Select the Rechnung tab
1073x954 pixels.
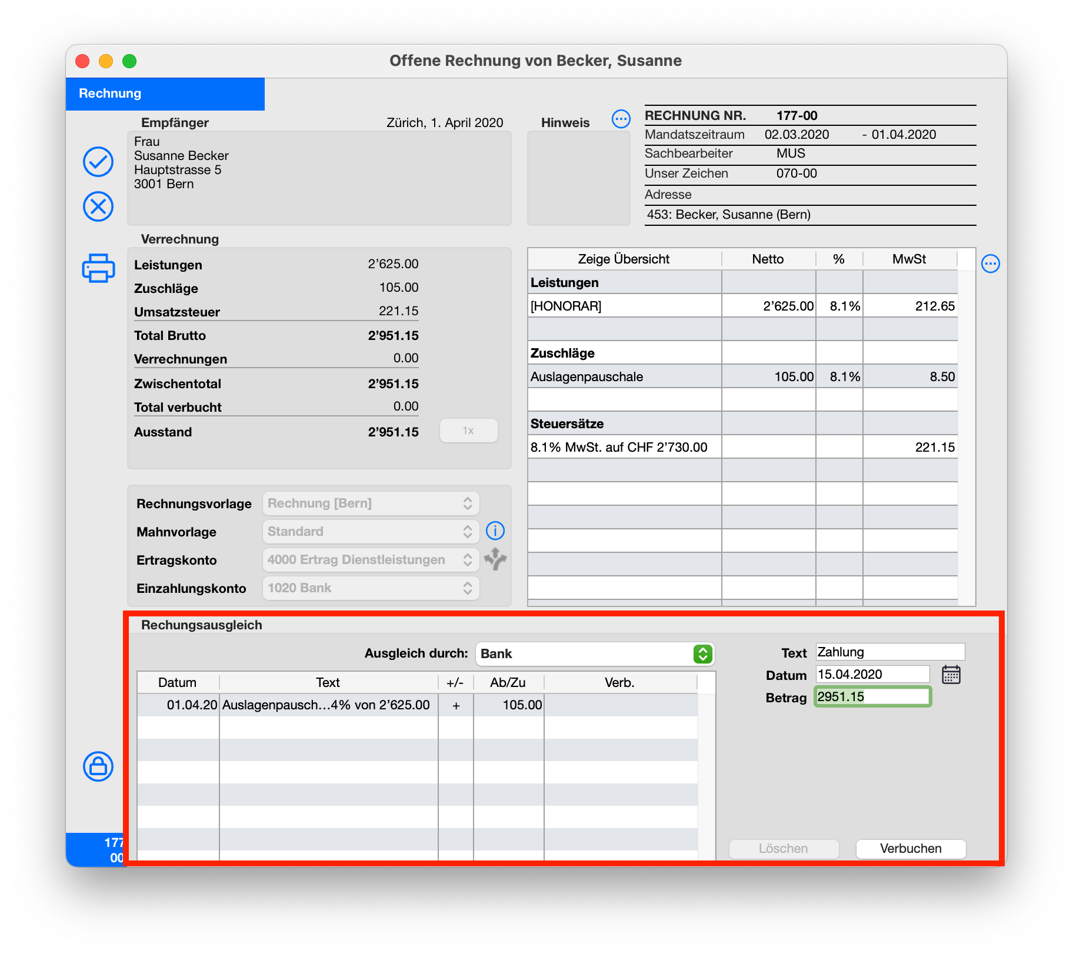pos(165,94)
